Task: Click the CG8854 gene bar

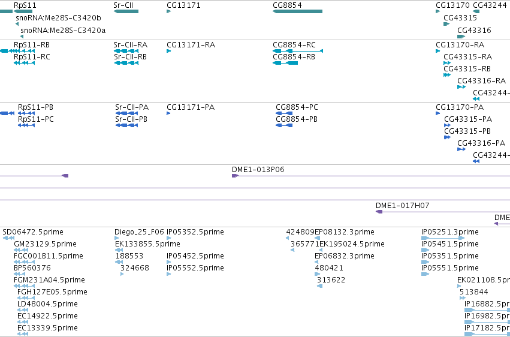Action: [x=298, y=11]
